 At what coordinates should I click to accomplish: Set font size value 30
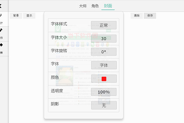click(104, 39)
